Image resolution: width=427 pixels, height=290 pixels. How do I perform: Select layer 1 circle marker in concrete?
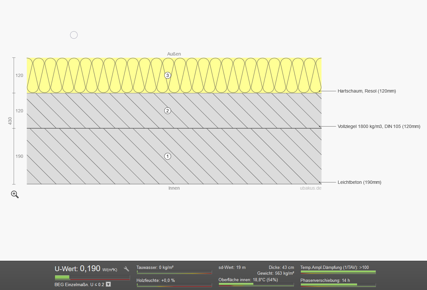pos(167,156)
